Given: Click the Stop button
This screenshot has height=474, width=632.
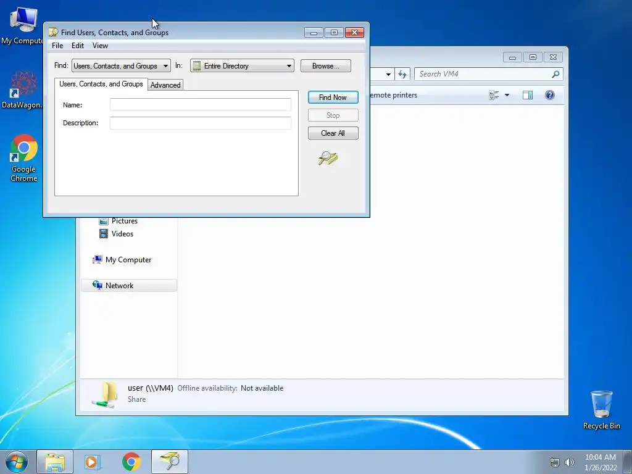Looking at the screenshot, I should click(333, 115).
